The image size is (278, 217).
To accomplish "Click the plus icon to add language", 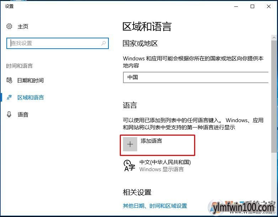I will coord(130,144).
